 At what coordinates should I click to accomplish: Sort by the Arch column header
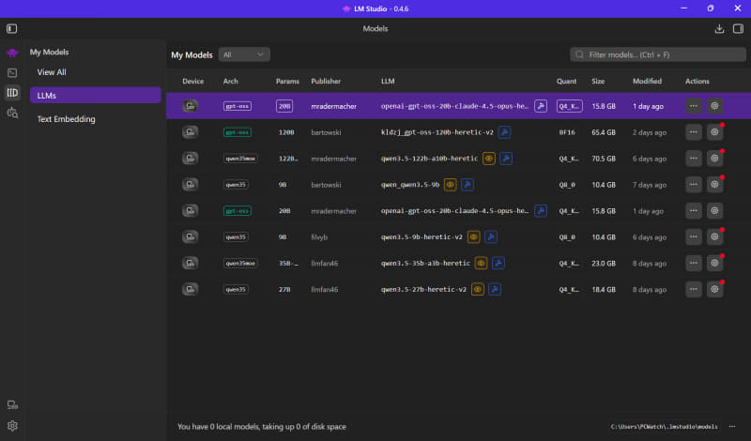click(230, 82)
